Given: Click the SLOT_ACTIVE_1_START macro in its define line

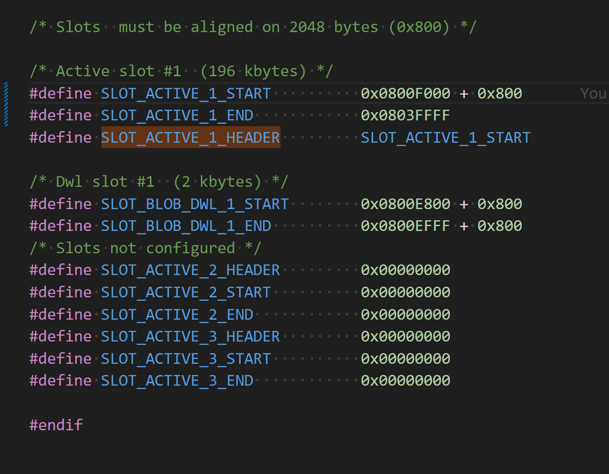Looking at the screenshot, I should pos(186,93).
